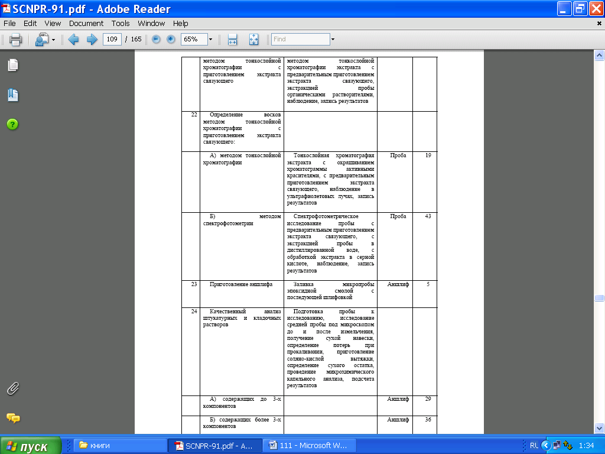Image resolution: width=605 pixels, height=454 pixels.
Task: Click row number 23 in the table
Action: coord(194,284)
